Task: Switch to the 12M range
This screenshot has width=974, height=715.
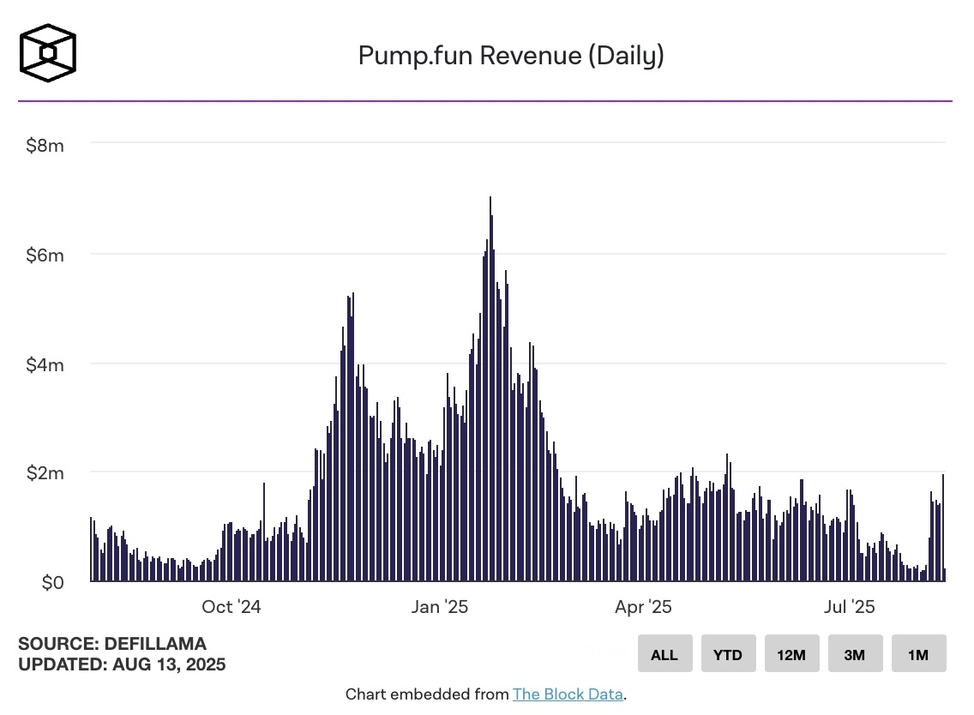Action: [791, 653]
